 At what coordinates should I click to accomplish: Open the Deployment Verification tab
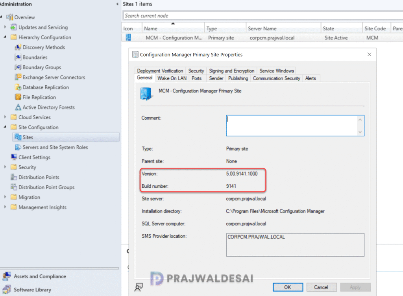(x=160, y=71)
